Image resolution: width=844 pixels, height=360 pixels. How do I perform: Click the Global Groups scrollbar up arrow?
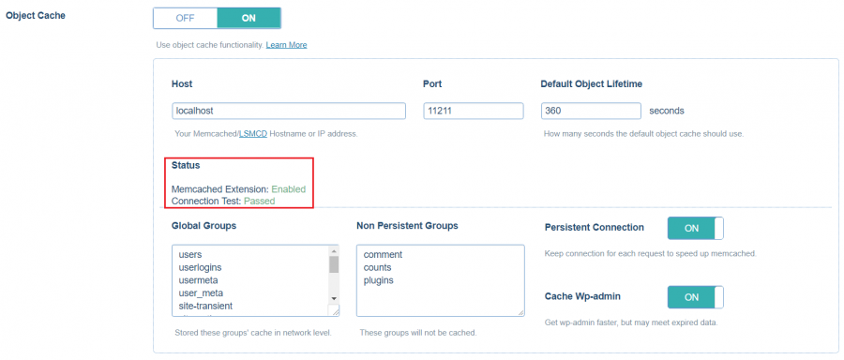pos(334,251)
